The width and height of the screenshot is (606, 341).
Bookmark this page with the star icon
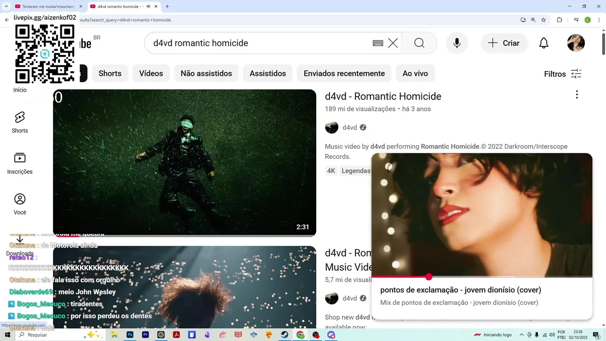pos(544,20)
